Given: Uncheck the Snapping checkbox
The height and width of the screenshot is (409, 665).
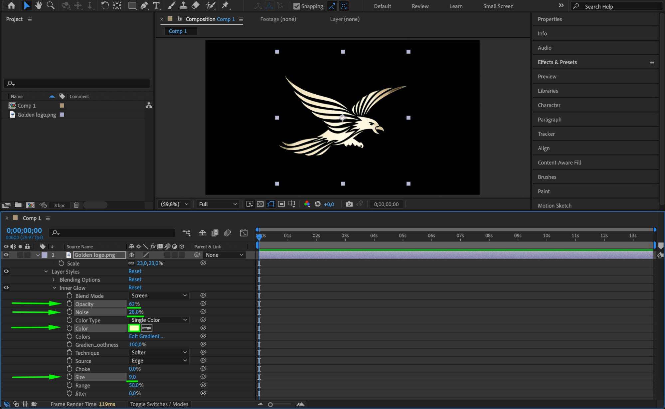Looking at the screenshot, I should click(296, 6).
